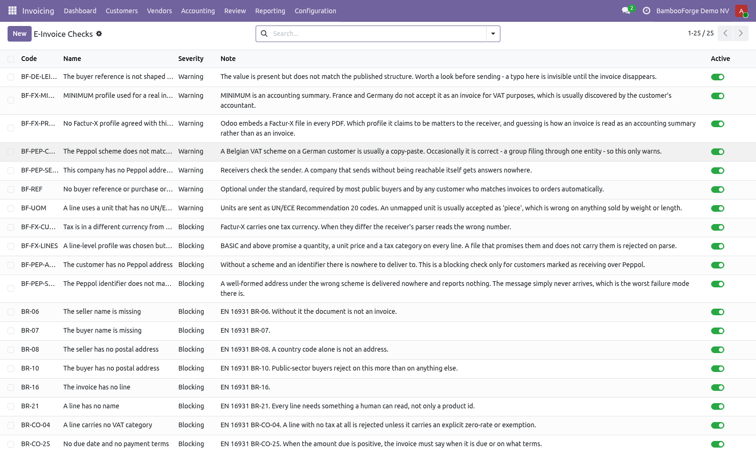Click the BR-21 code cell
The height and width of the screenshot is (449, 756).
30,406
